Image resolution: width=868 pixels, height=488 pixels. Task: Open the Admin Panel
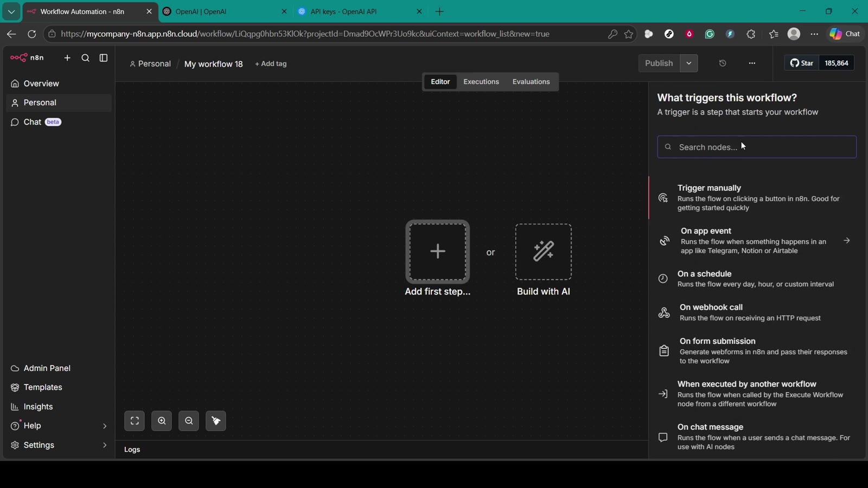59,368
